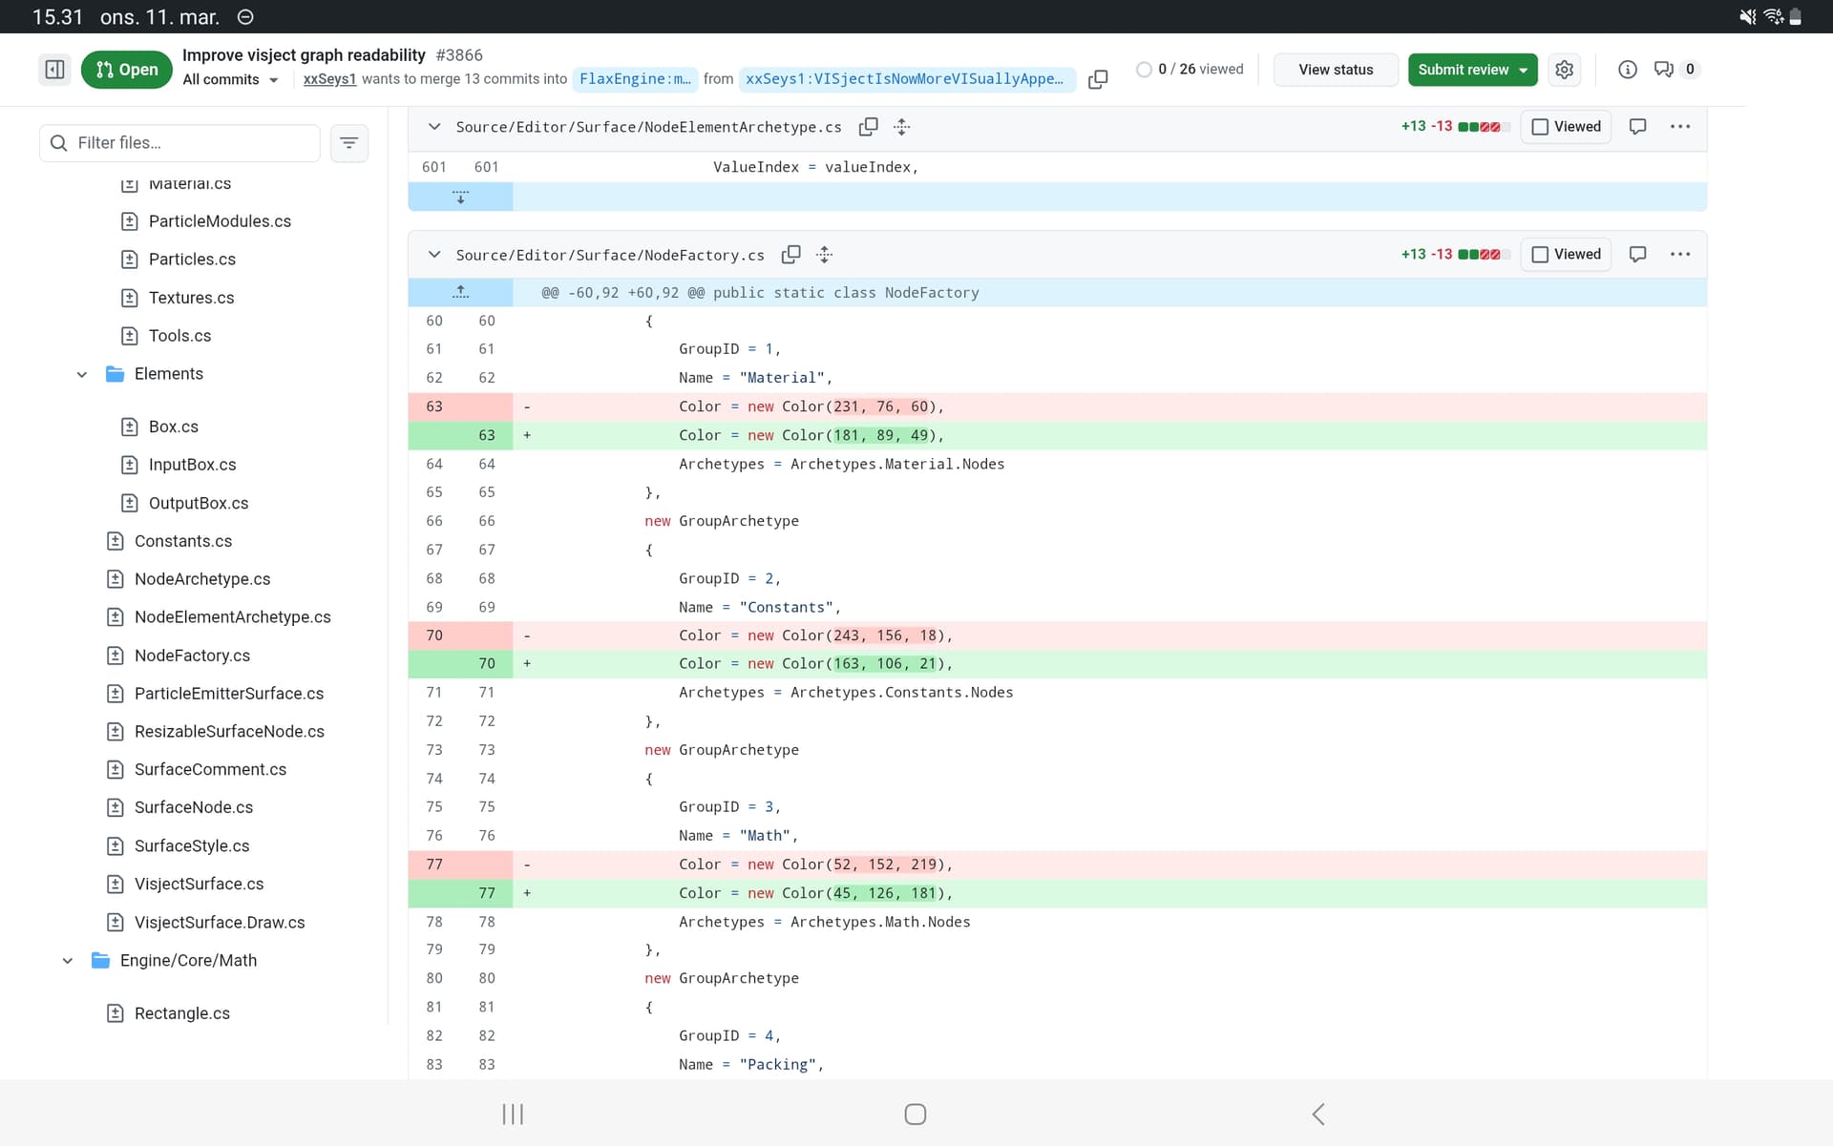The height and width of the screenshot is (1146, 1833).
Task: Select SurfaceStyle.cs in the file tree
Action: coord(192,846)
